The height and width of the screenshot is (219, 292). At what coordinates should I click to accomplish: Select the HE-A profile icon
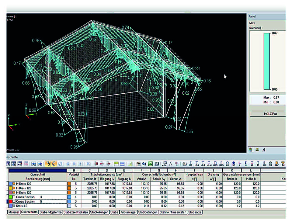click(x=197, y=164)
